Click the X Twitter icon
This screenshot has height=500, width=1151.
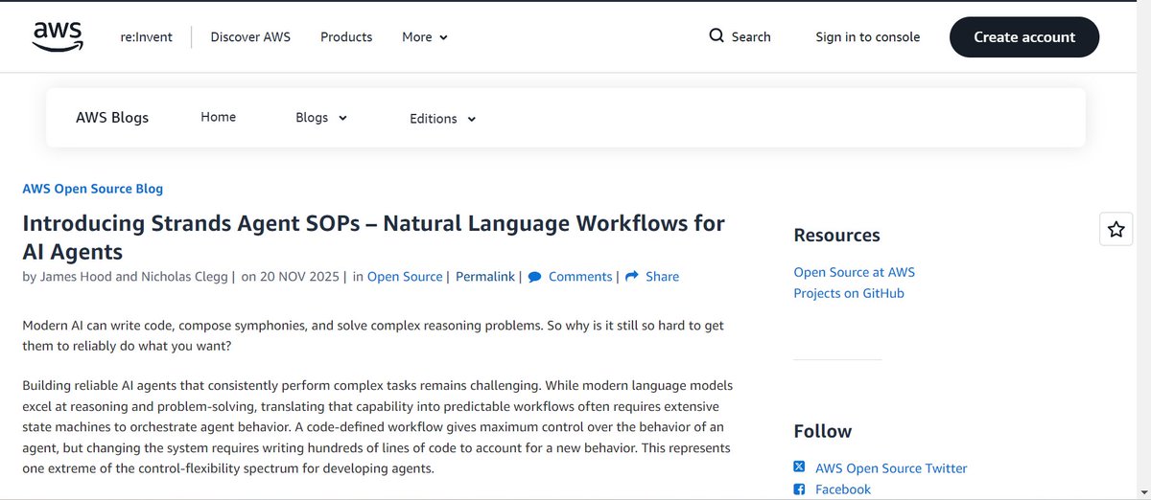pyautogui.click(x=799, y=467)
